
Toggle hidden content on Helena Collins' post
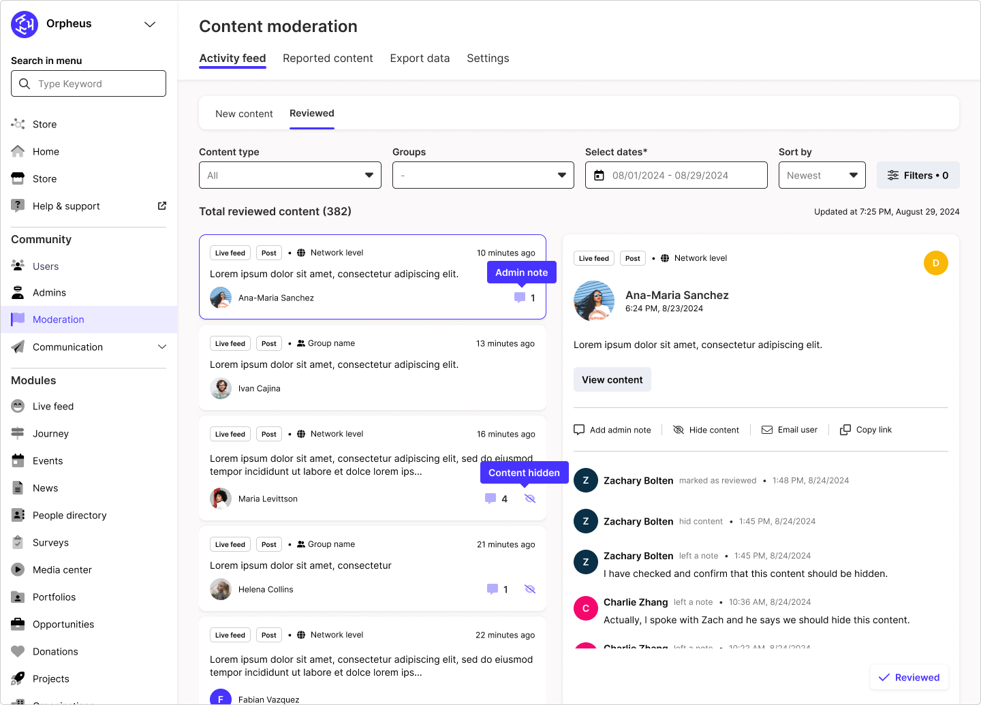[x=530, y=589]
